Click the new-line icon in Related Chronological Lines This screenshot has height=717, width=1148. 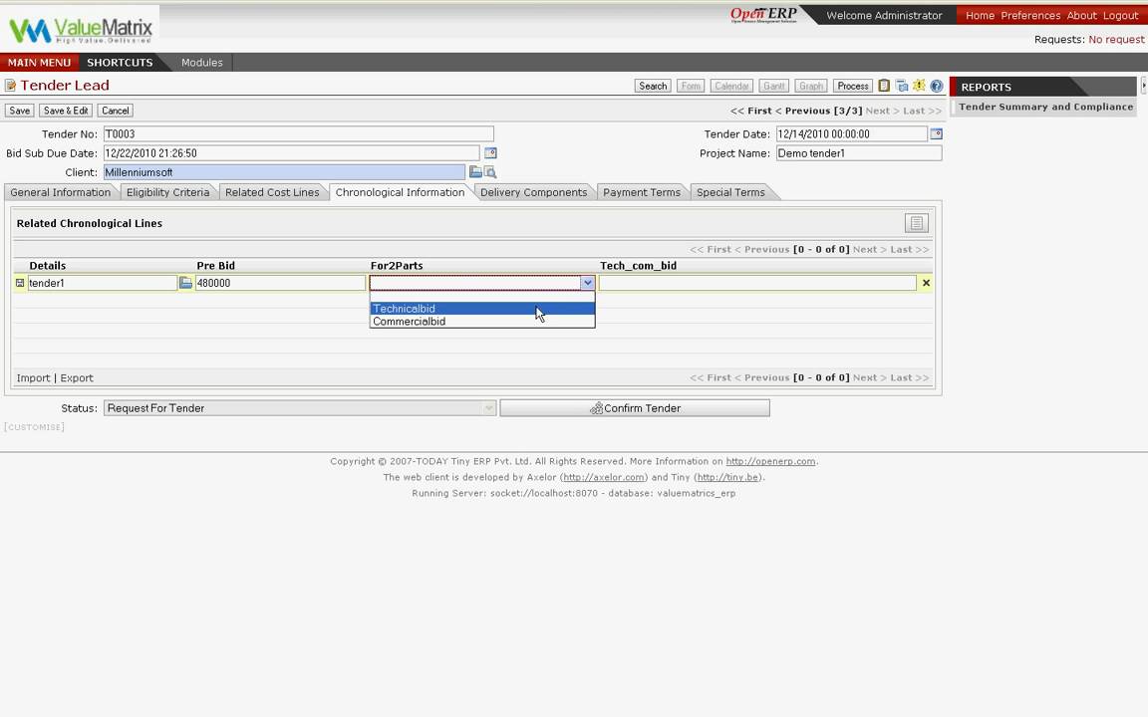916,223
